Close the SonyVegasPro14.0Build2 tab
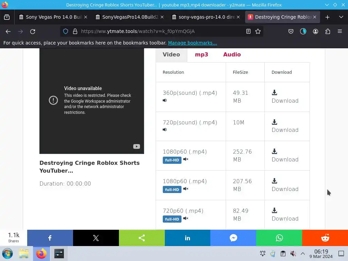348x261 pixels. point(162,17)
